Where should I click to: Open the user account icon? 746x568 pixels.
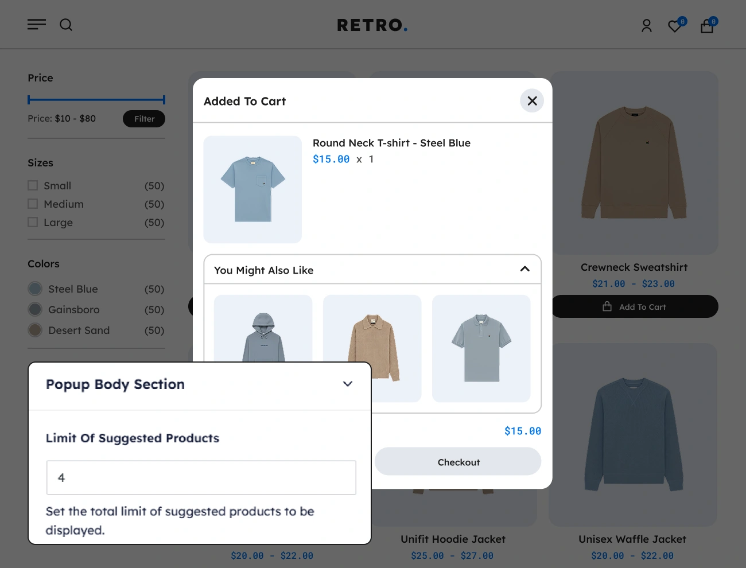pos(647,26)
